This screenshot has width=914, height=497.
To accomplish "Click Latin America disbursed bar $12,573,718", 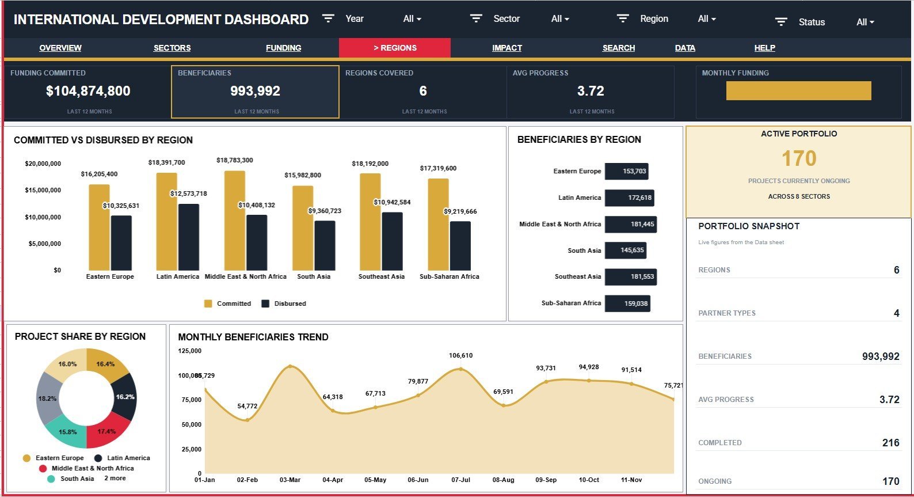I will [189, 237].
